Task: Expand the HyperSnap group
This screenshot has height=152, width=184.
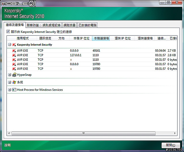Action: (x=9, y=75)
